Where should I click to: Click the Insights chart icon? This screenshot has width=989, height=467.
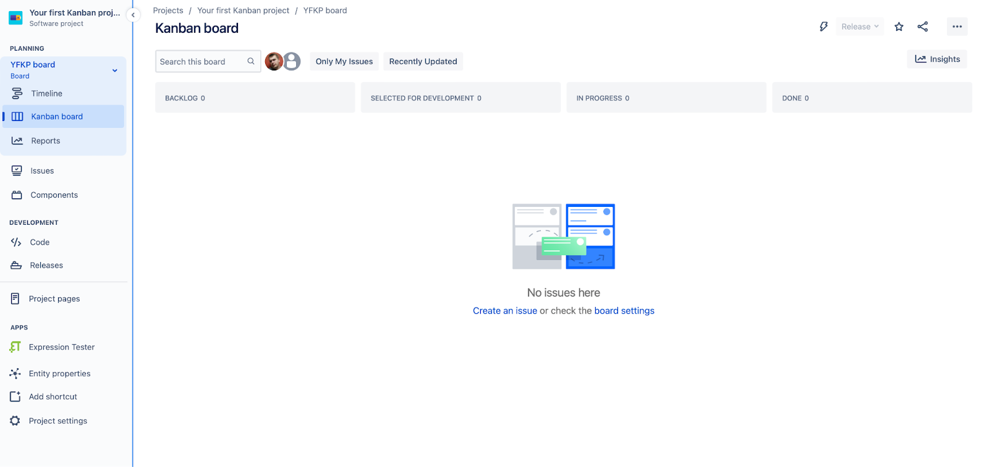pos(920,59)
